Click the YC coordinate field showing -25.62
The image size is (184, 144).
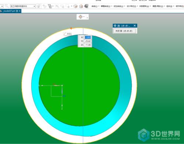pos(88,41)
